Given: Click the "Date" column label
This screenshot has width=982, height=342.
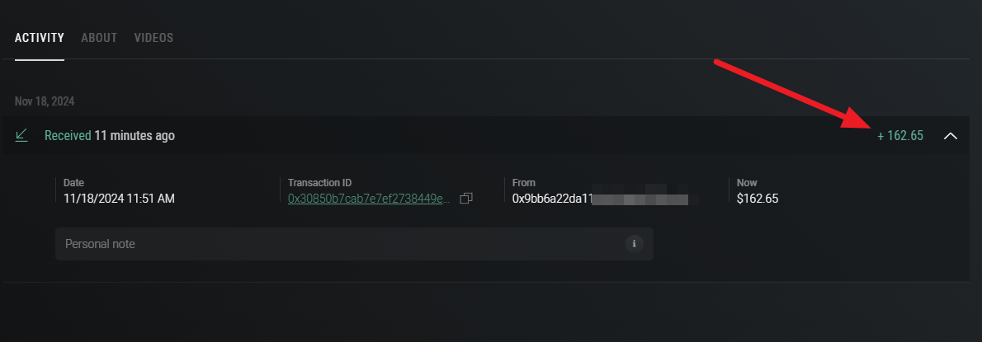Looking at the screenshot, I should tap(74, 182).
